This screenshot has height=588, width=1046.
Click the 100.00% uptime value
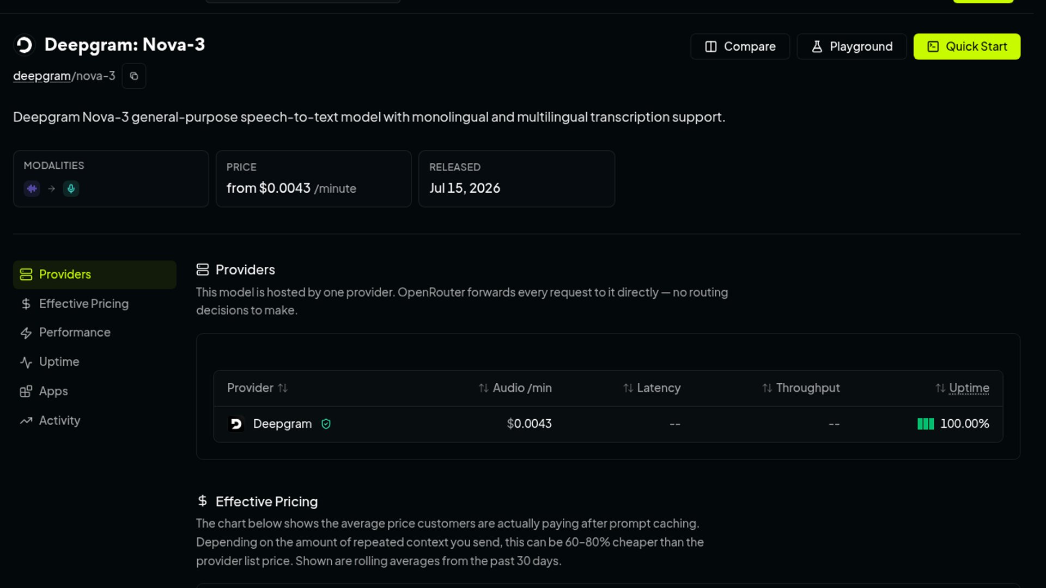(x=964, y=424)
